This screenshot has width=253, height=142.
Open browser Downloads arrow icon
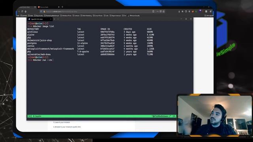[179, 11]
